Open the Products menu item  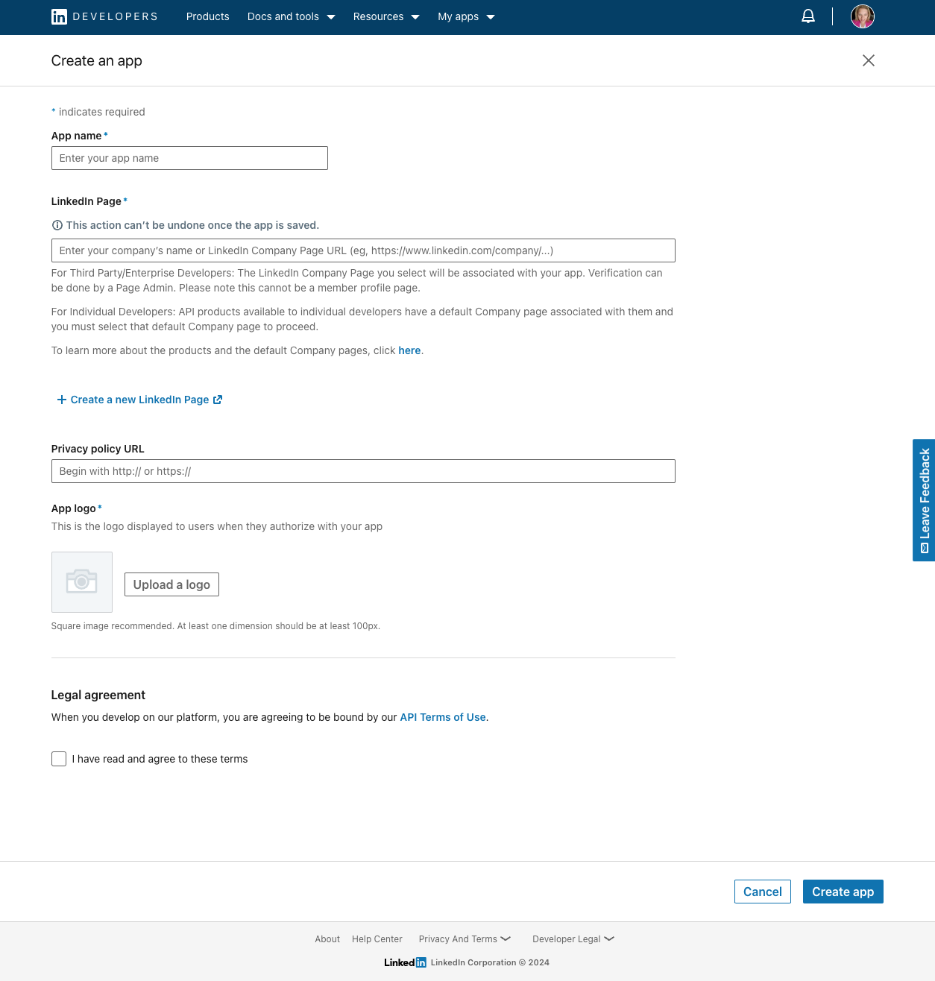point(207,16)
